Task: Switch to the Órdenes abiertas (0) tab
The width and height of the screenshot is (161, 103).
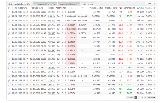Action: tap(69, 4)
